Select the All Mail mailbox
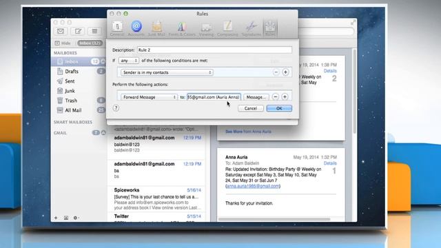This screenshot has height=248, width=441. tap(79, 110)
